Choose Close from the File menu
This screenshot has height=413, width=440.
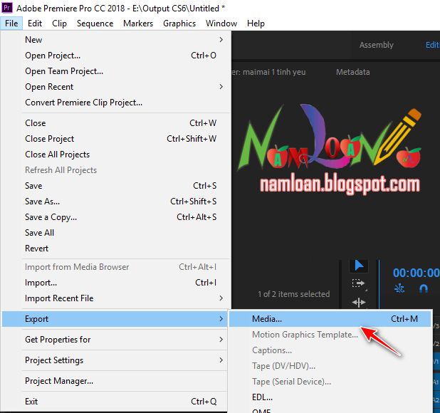[116, 123]
